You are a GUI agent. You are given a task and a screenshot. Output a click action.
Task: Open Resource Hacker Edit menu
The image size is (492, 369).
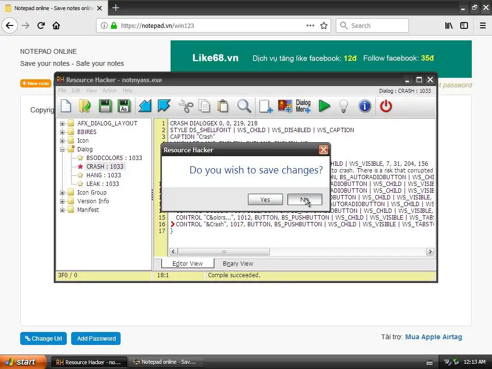[75, 90]
